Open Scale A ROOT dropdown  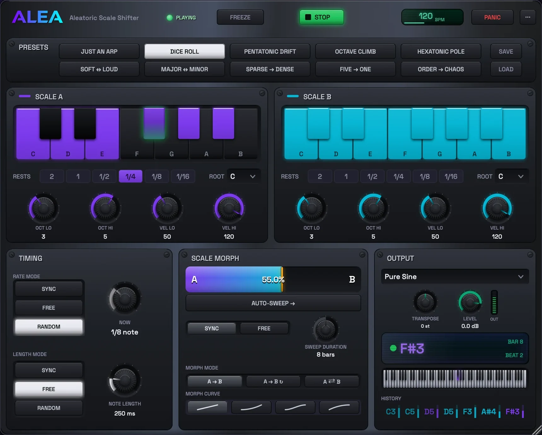tap(243, 176)
